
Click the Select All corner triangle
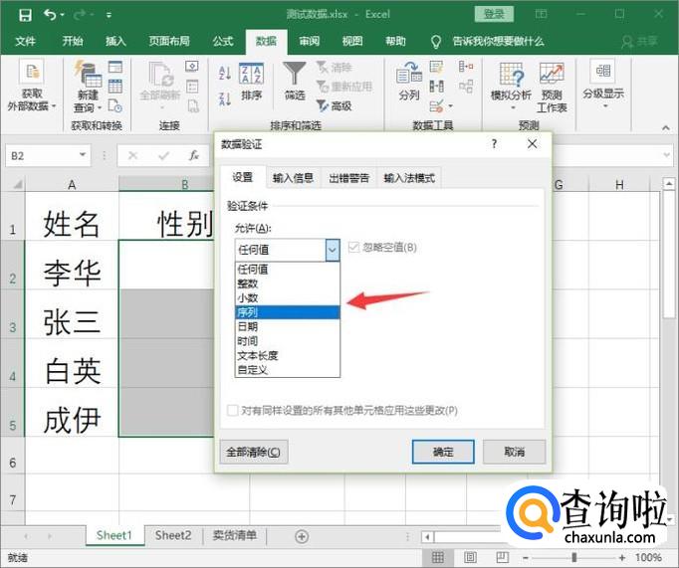(x=17, y=185)
